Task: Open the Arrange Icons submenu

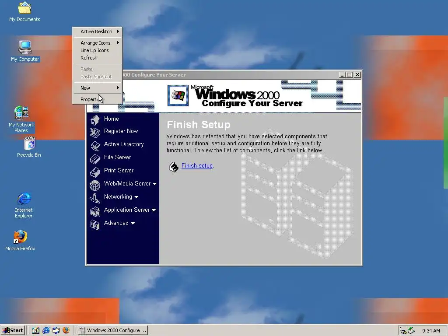Action: (x=98, y=43)
